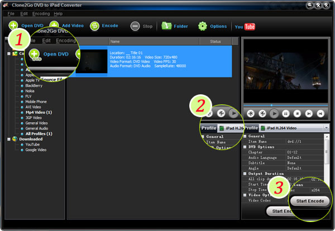Click the 'Video Size: 720x480' text
Viewport: 335px width, 231px height.
click(161, 57)
